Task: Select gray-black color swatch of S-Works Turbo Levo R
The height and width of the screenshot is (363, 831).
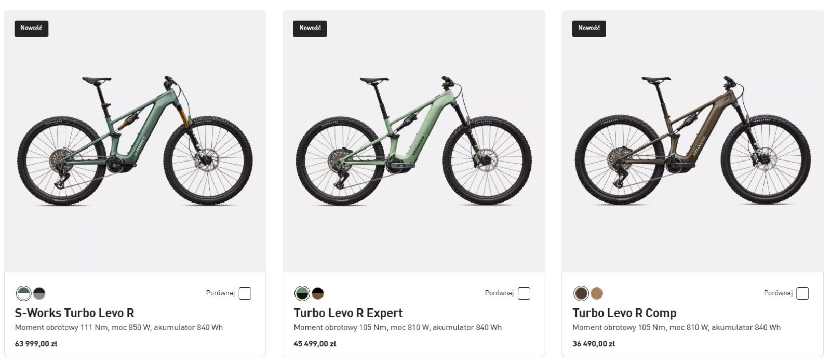Action: 39,294
